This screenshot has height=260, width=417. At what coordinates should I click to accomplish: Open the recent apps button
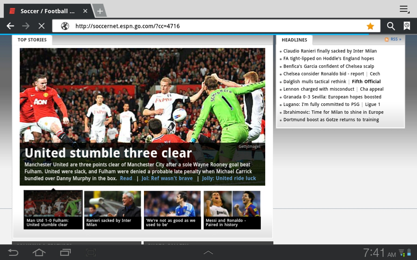[x=65, y=253]
